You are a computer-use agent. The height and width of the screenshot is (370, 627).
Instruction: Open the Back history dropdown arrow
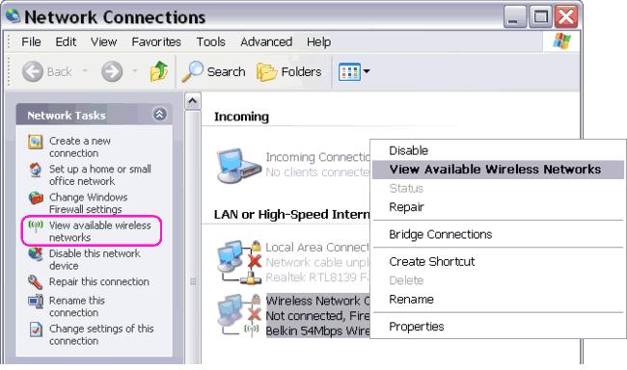point(85,71)
